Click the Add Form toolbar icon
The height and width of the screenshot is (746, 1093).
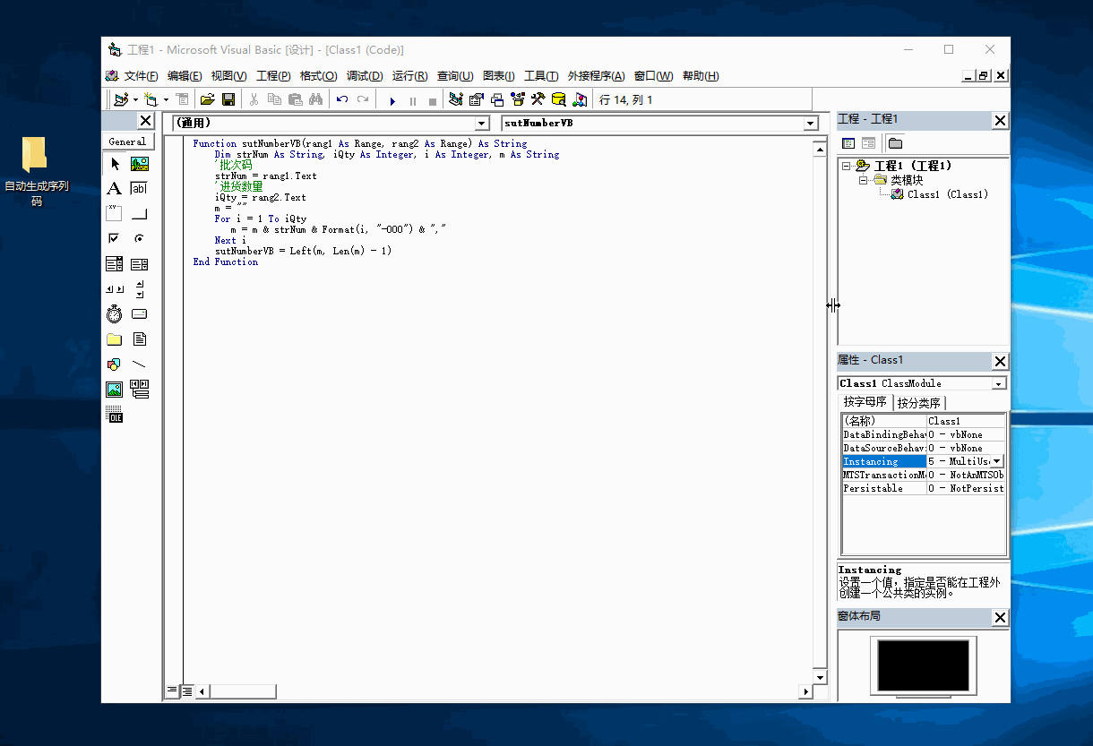151,99
